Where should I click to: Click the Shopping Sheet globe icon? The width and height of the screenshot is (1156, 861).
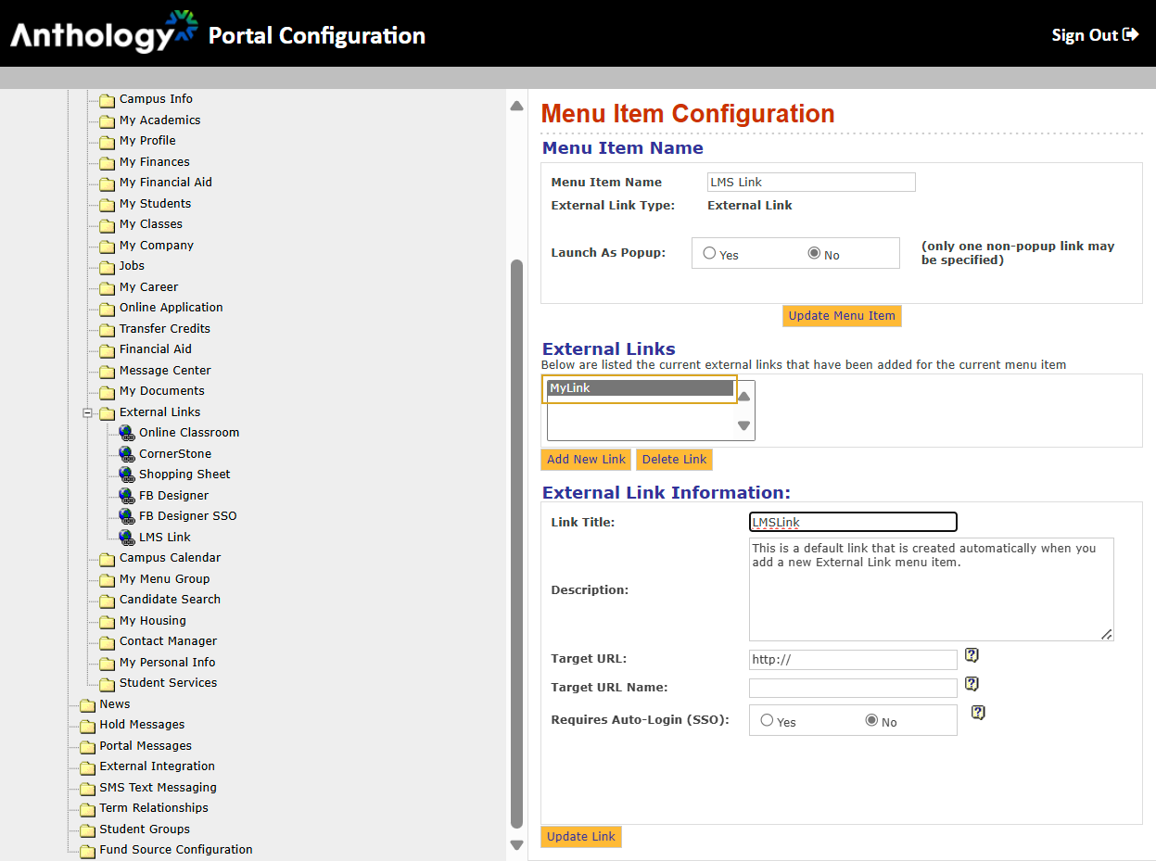(126, 475)
